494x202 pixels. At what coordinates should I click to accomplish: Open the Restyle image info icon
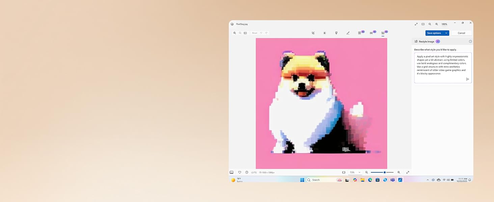click(470, 41)
